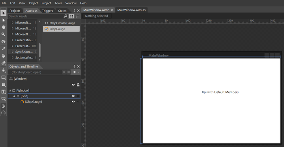Select the Pen tool
The height and width of the screenshot is (147, 284).
pos(4,70)
